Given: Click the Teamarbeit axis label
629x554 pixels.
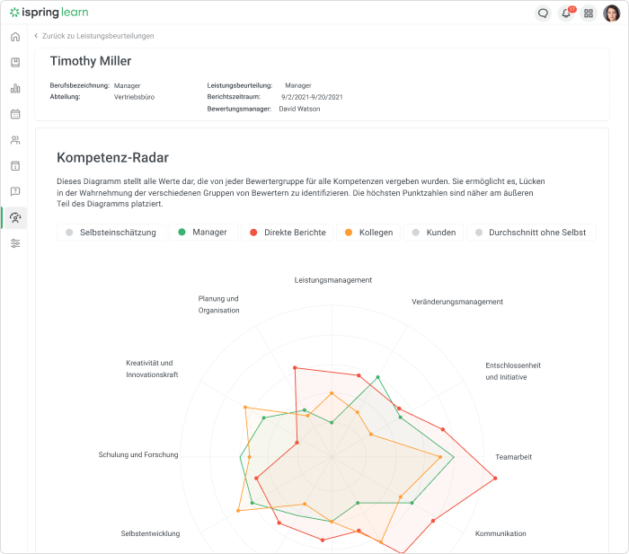Looking at the screenshot, I should pos(513,457).
